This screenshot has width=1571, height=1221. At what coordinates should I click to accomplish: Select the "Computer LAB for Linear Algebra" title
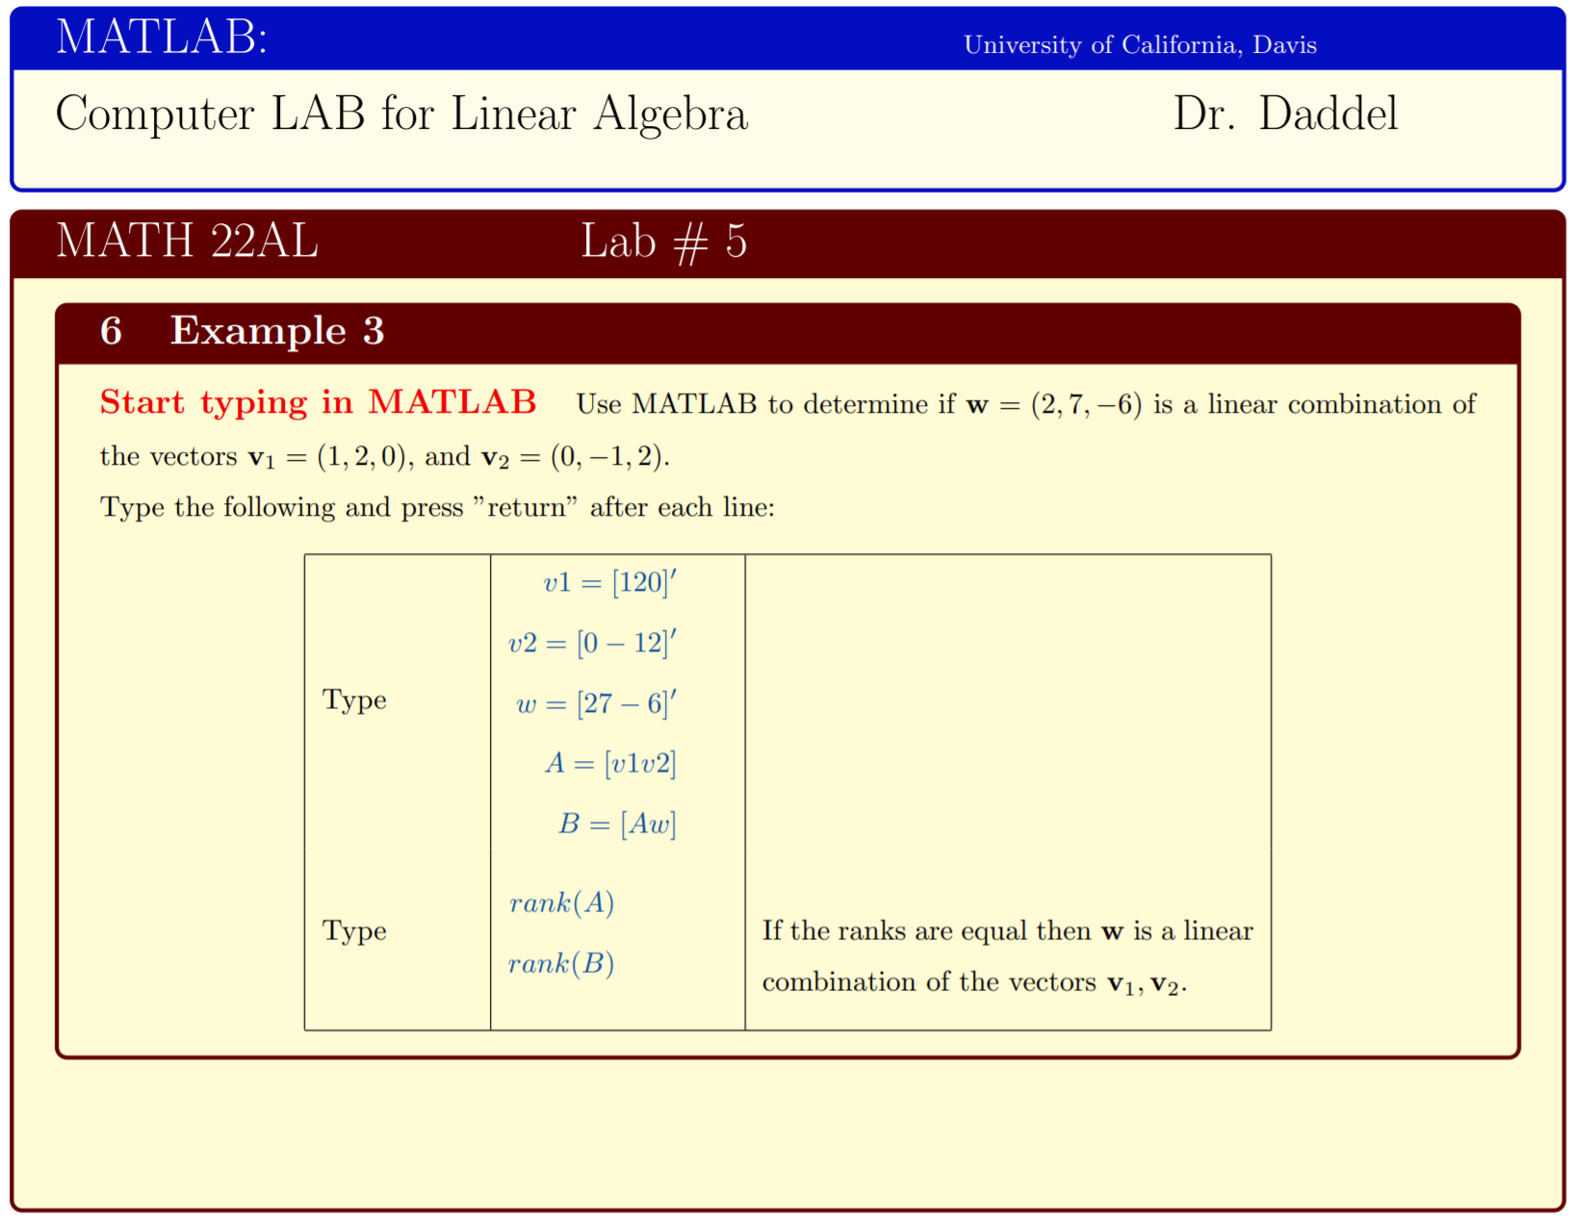[x=401, y=114]
